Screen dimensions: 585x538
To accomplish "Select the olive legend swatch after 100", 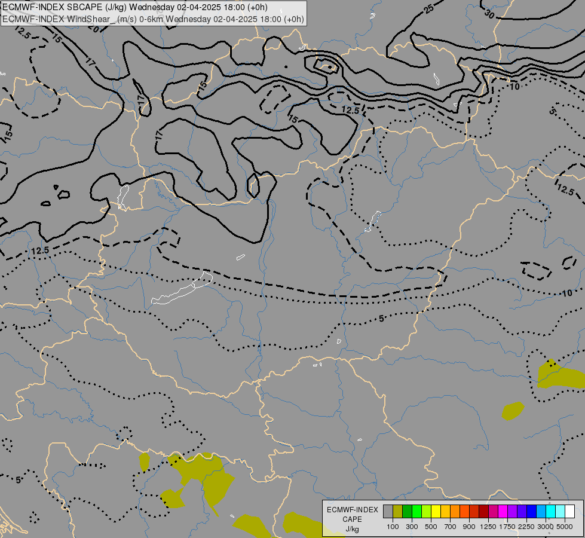I will [398, 511].
